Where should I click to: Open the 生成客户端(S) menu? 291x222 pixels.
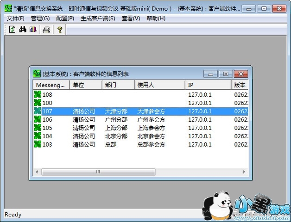[x=98, y=18]
